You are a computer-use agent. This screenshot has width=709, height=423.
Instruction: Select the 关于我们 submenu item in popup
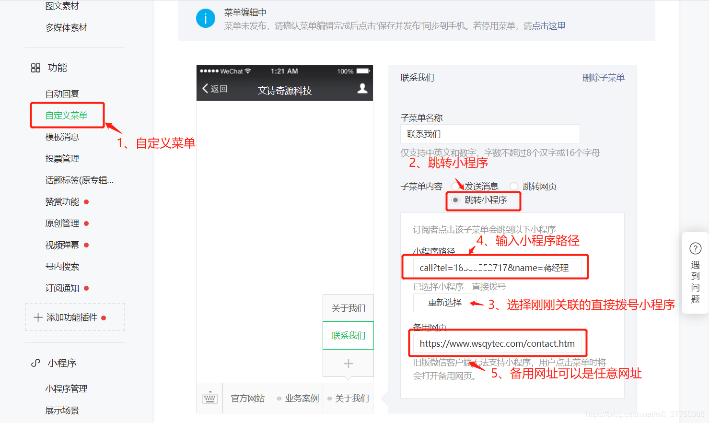[348, 308]
